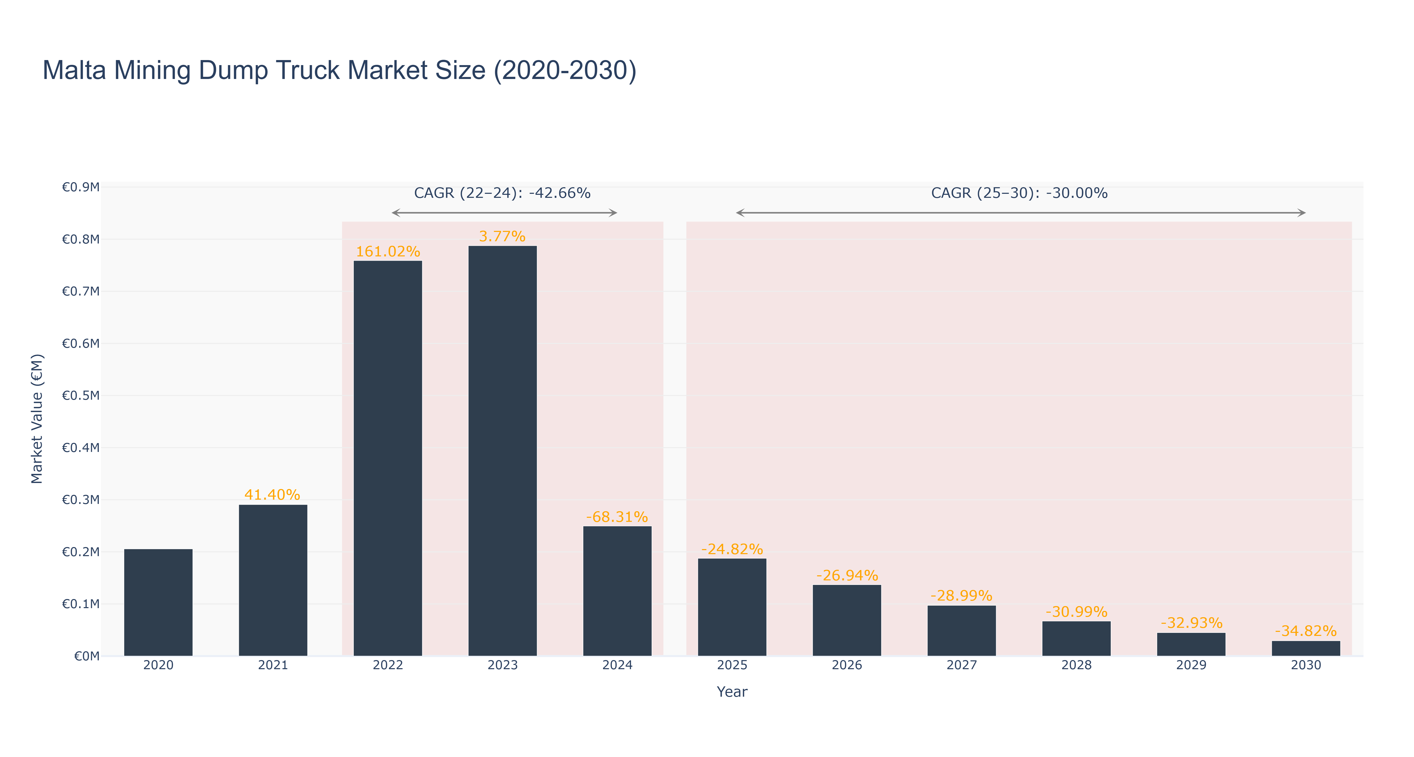1414x757 pixels.
Task: Click the €0.3M y-axis tick label
Action: pyautogui.click(x=81, y=500)
